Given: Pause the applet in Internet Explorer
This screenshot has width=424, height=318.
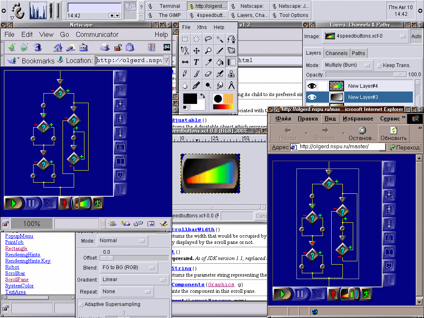Looking at the screenshot, I should tap(300, 294).
